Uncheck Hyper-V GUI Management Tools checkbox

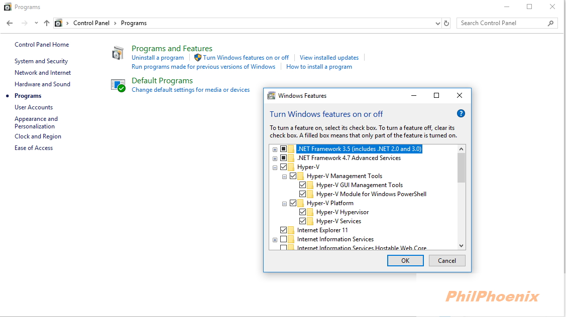pos(302,185)
